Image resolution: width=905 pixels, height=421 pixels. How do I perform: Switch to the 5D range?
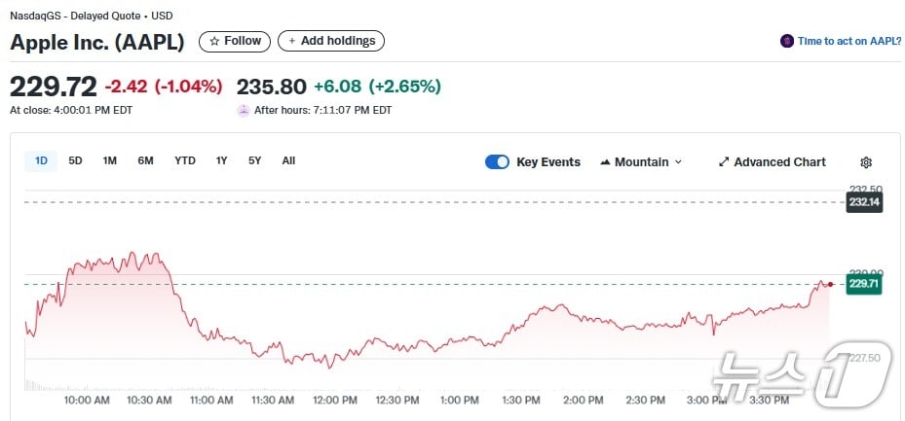click(x=75, y=160)
